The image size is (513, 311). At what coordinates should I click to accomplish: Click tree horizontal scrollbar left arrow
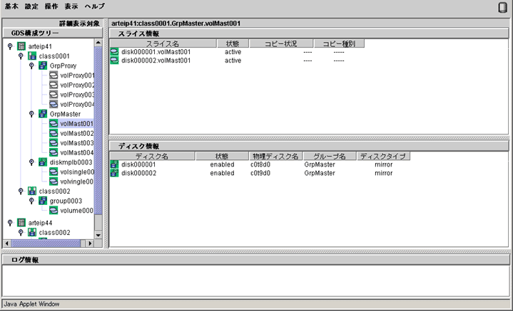[7, 243]
